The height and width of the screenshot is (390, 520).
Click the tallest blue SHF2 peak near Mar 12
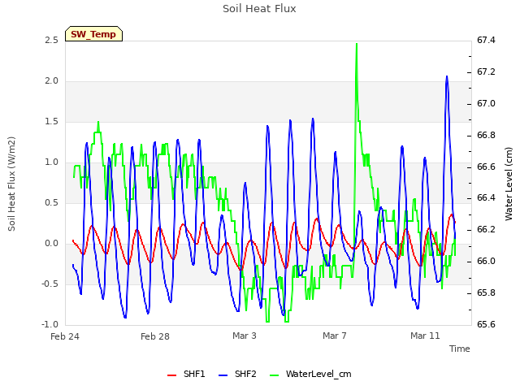(447, 77)
